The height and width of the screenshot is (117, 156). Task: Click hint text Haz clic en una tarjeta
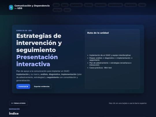click(128, 103)
